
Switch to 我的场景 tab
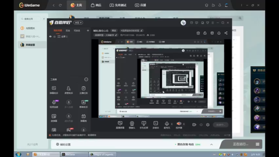(x=58, y=31)
